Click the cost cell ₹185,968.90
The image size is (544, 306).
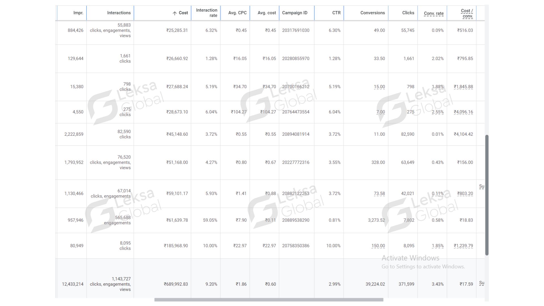pyautogui.click(x=176, y=246)
